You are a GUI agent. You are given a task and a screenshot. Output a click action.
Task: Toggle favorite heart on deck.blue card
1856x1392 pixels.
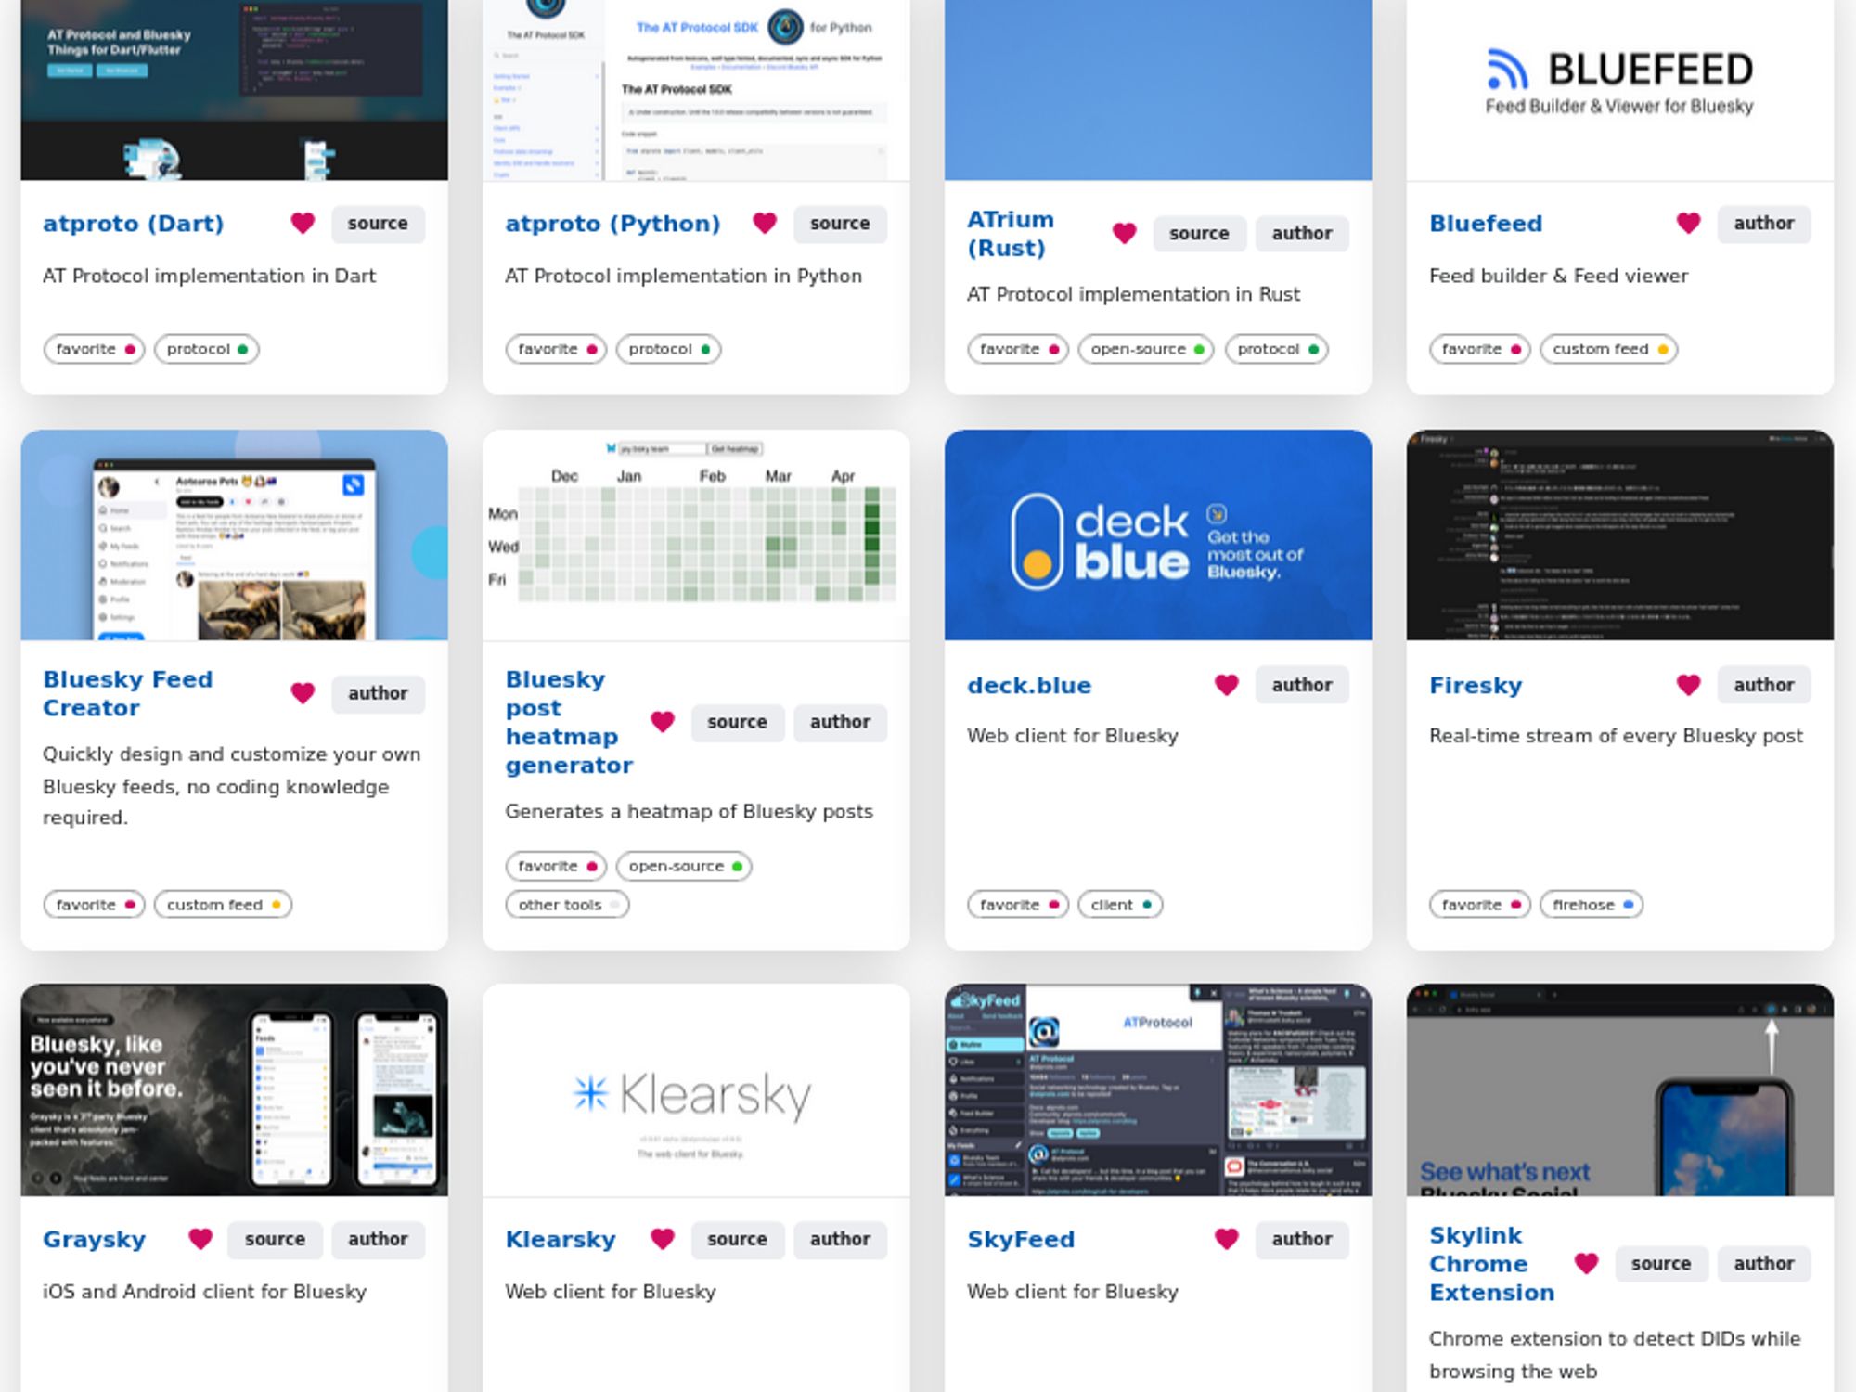click(x=1227, y=685)
